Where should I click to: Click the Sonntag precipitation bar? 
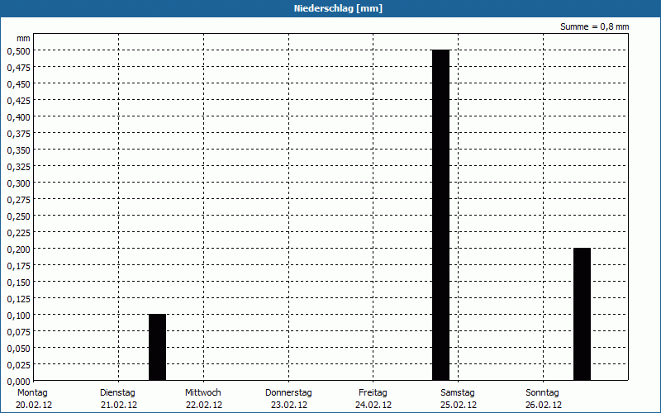click(x=583, y=315)
